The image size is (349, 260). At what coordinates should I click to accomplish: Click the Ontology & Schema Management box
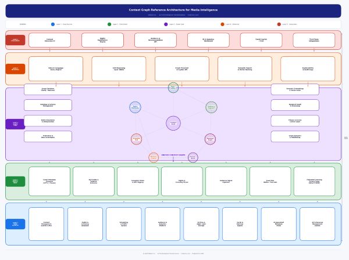pyautogui.click(x=48, y=105)
